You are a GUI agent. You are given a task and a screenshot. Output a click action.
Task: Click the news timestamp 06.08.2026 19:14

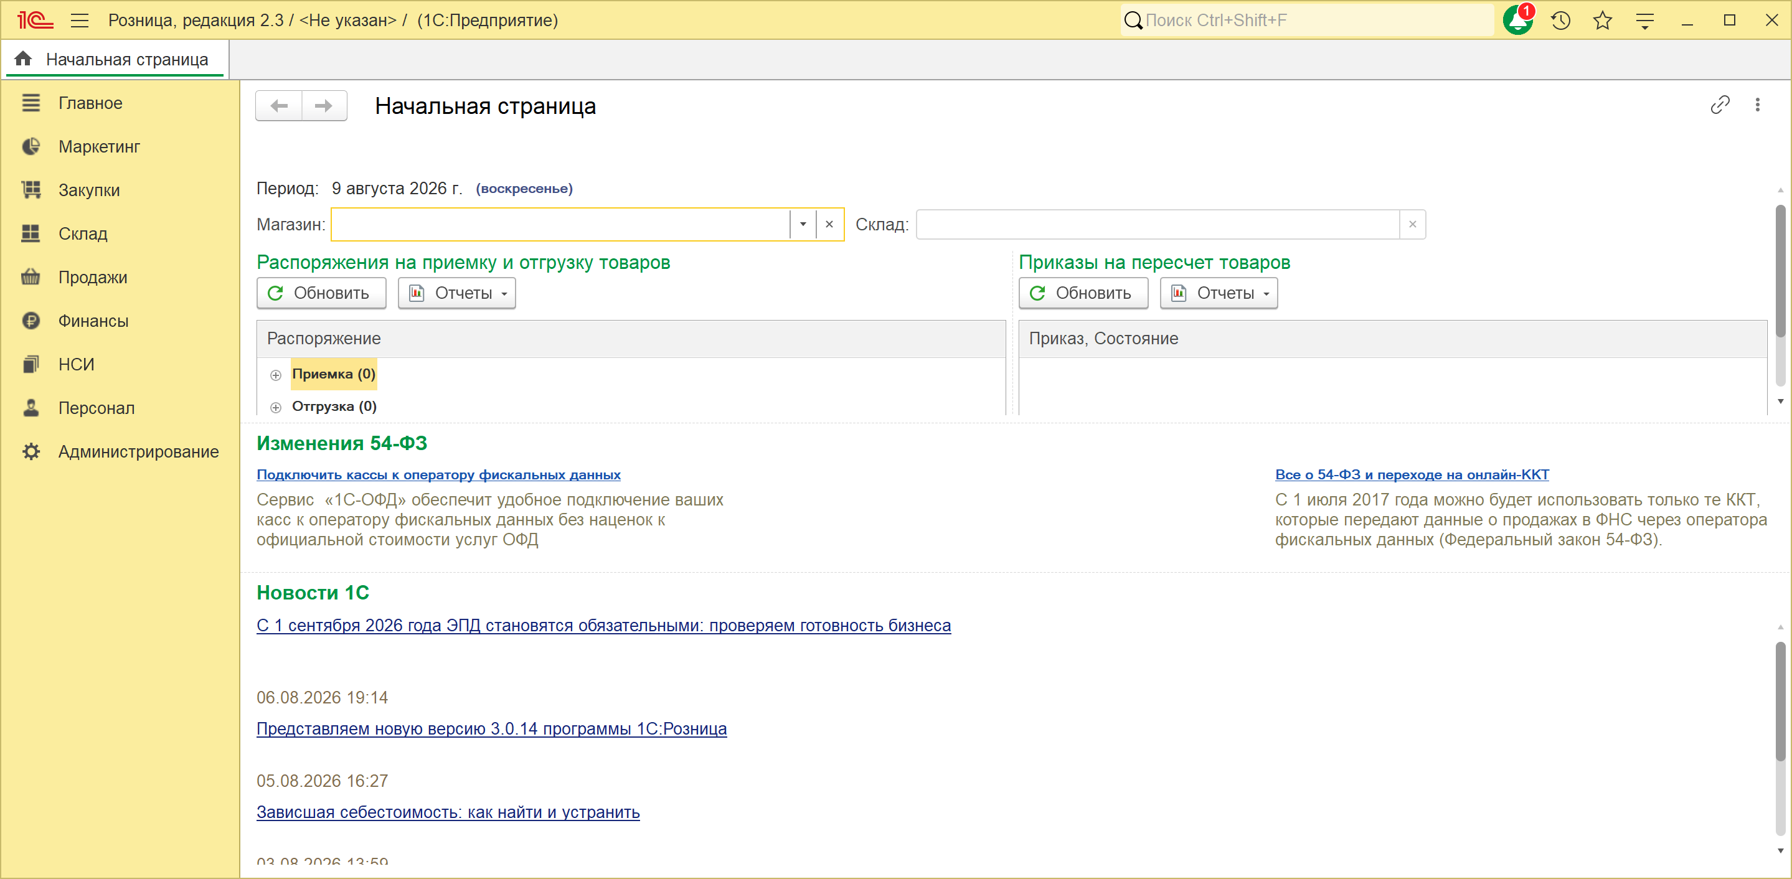point(322,697)
